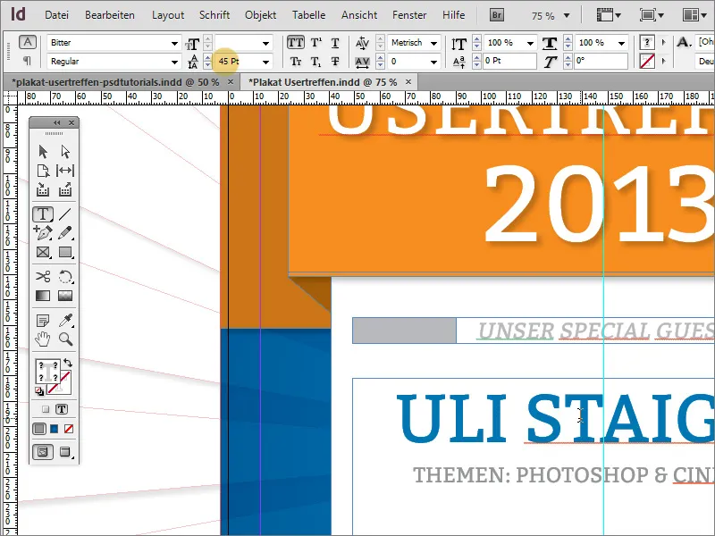
Task: Apply last color button
Action: (x=39, y=429)
